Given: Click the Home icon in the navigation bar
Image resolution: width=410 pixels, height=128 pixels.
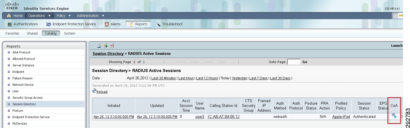Looking at the screenshot, I should coord(9,16).
